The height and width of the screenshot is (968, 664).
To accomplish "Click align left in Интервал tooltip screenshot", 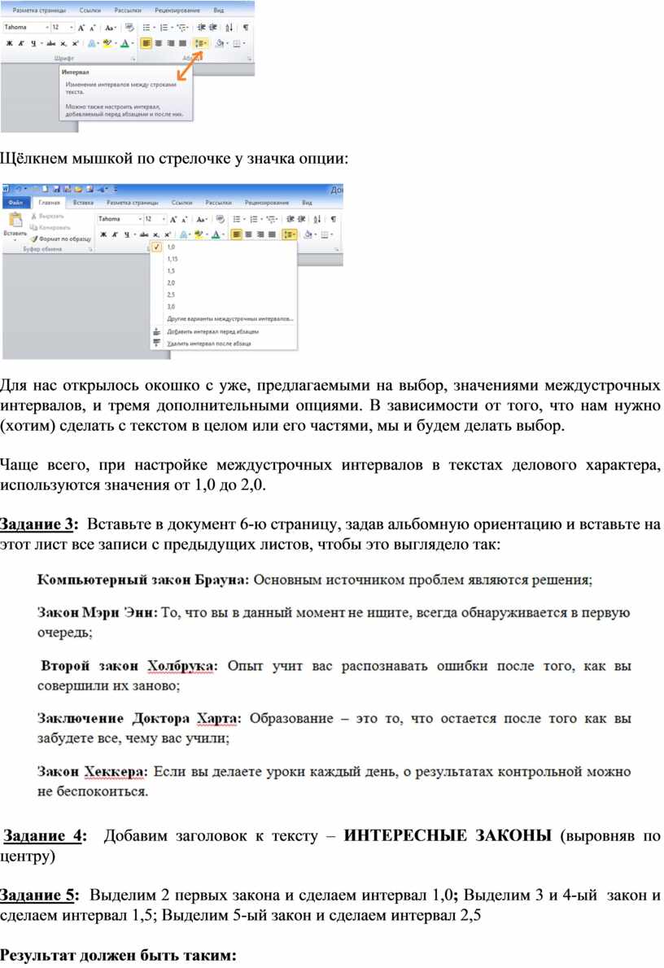I will [146, 43].
